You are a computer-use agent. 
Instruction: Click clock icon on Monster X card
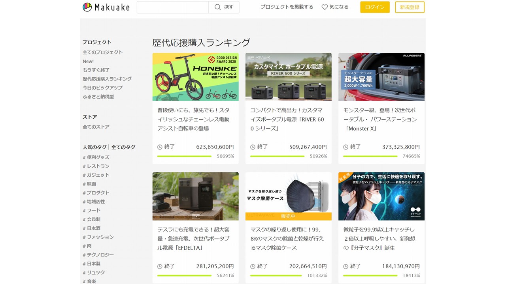pos(346,147)
